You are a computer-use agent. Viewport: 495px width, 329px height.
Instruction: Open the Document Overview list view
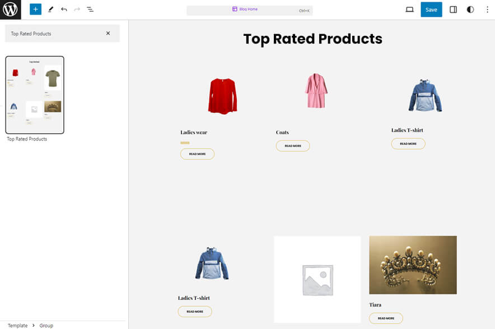click(90, 9)
